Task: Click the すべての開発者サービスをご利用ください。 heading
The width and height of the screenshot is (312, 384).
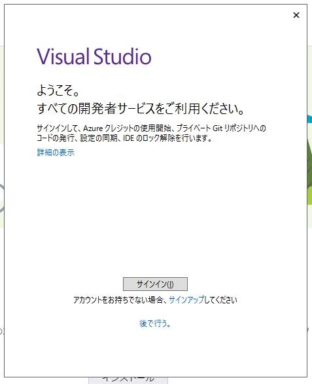Action: pos(141,109)
